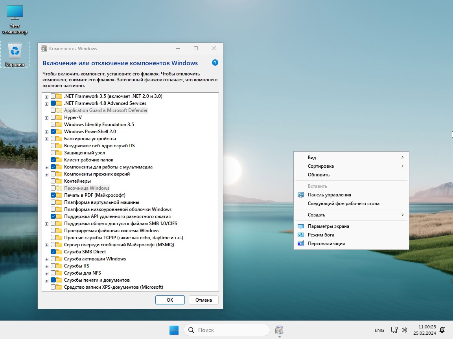This screenshot has height=339, width=453.
Task: Expand the 'Службы IIS' tree node
Action: click(47, 266)
